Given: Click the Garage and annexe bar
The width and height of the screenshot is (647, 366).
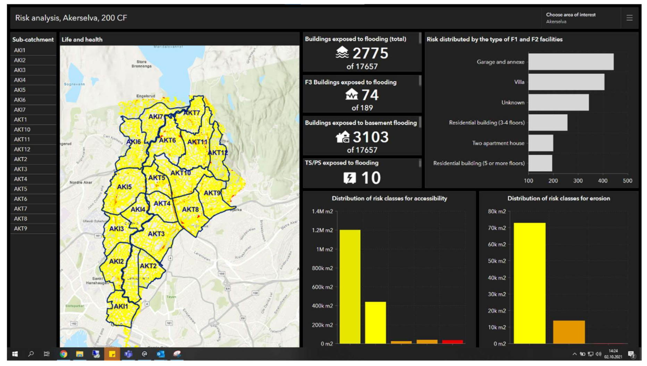Looking at the screenshot, I should pyautogui.click(x=571, y=62).
